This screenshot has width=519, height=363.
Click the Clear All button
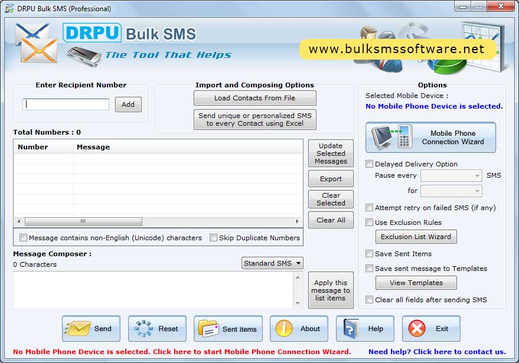(331, 220)
